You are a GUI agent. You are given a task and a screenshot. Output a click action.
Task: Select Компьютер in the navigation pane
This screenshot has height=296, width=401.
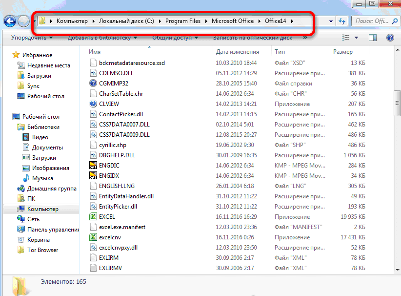click(42, 209)
